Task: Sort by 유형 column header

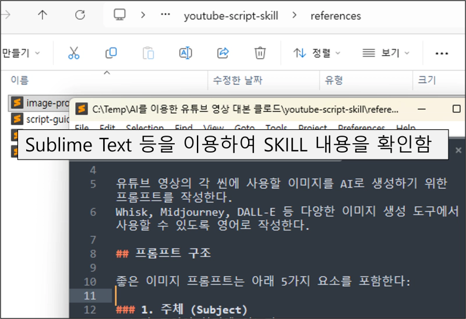Action: [x=334, y=80]
